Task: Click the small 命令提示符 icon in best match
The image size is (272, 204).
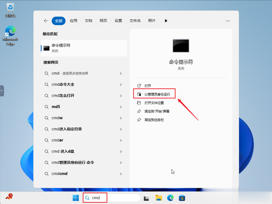Action: tap(46, 48)
